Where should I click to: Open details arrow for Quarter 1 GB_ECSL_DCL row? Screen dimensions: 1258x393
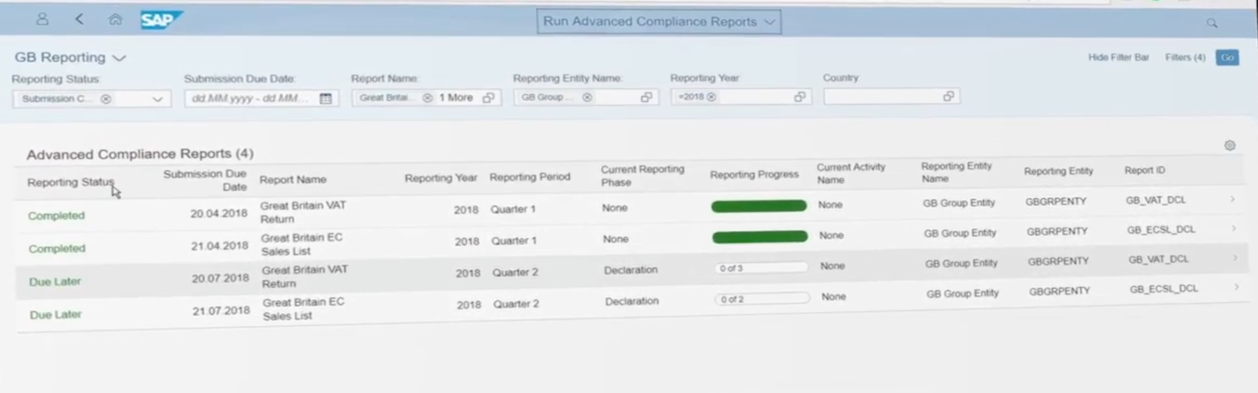pyautogui.click(x=1234, y=229)
